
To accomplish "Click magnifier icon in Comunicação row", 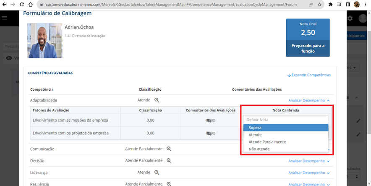I will (x=169, y=149).
